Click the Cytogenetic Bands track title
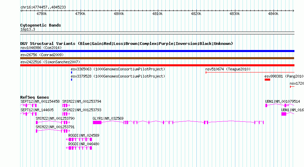The height and width of the screenshot is (167, 304). coord(41,25)
